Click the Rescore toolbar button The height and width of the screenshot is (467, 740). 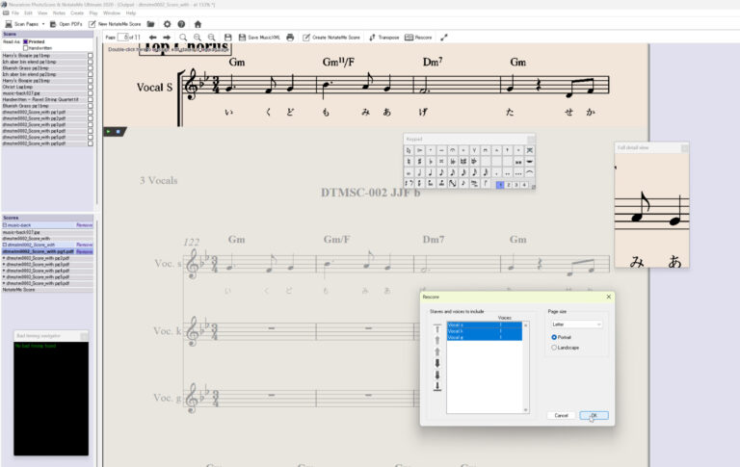click(x=418, y=38)
